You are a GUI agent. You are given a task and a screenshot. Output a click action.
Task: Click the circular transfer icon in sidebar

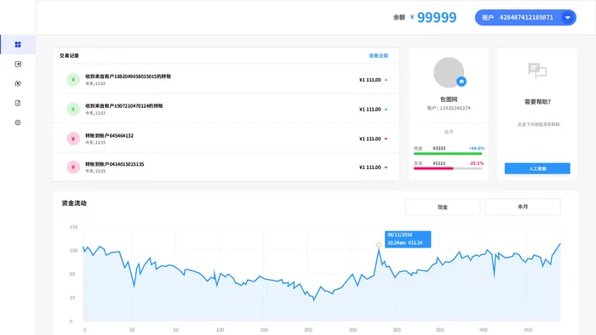pyautogui.click(x=18, y=83)
